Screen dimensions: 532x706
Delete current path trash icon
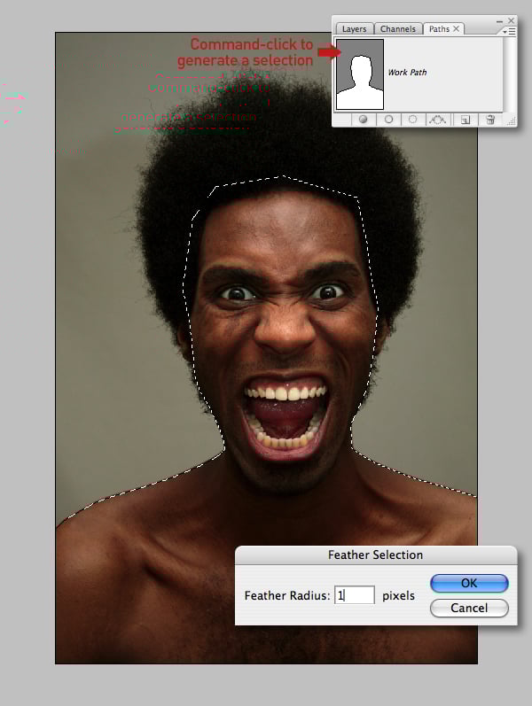click(x=490, y=120)
